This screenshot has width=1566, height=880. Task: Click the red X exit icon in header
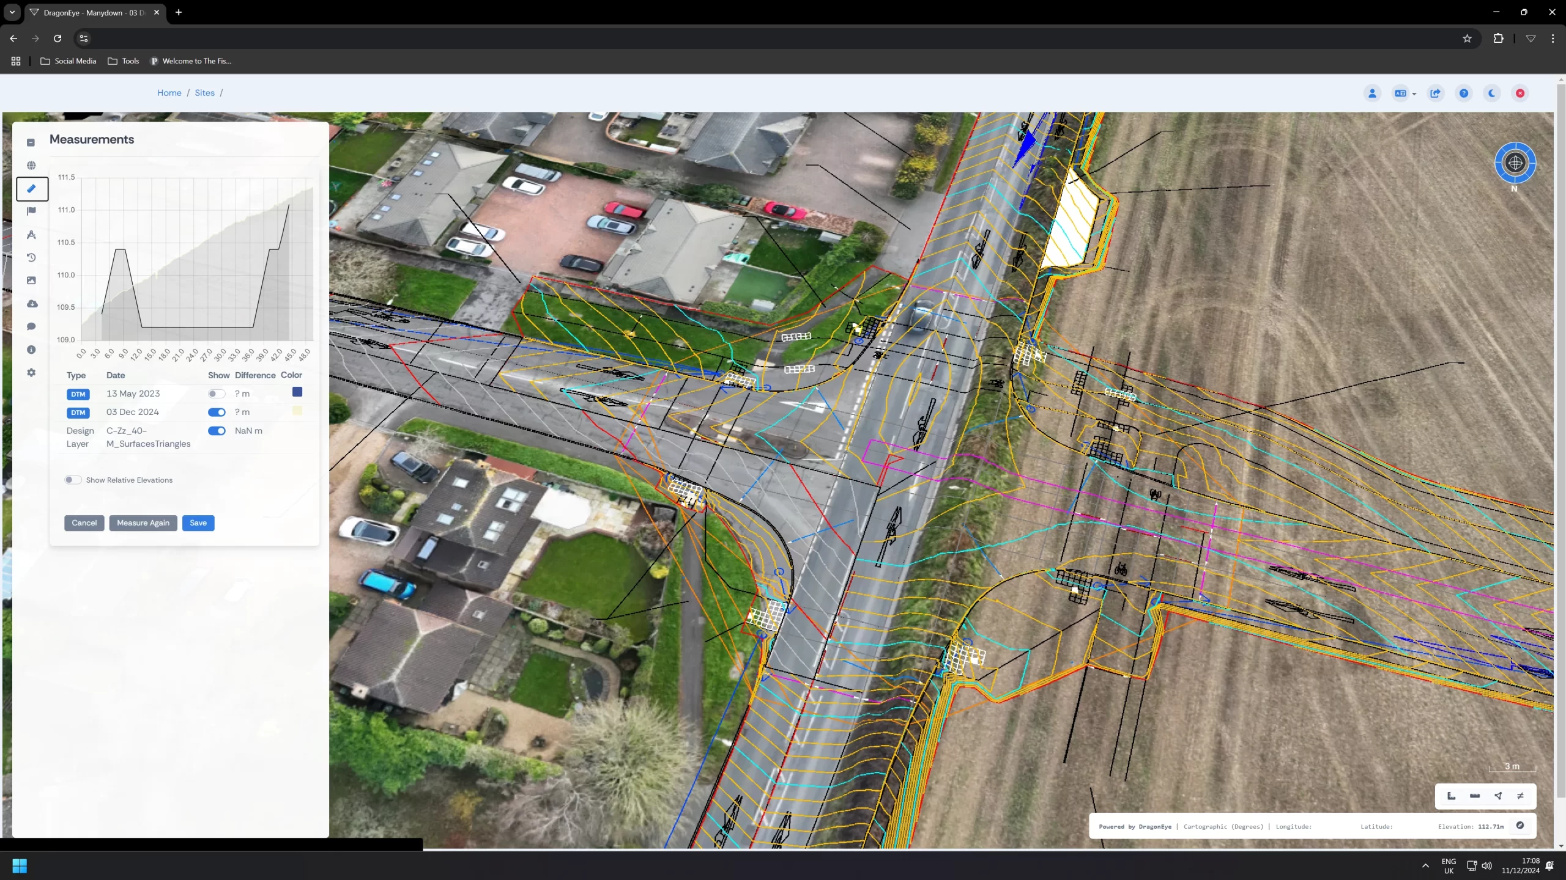(1520, 93)
